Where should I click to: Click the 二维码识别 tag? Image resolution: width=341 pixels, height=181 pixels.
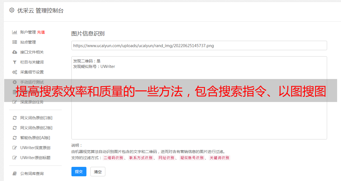(x=113, y=158)
